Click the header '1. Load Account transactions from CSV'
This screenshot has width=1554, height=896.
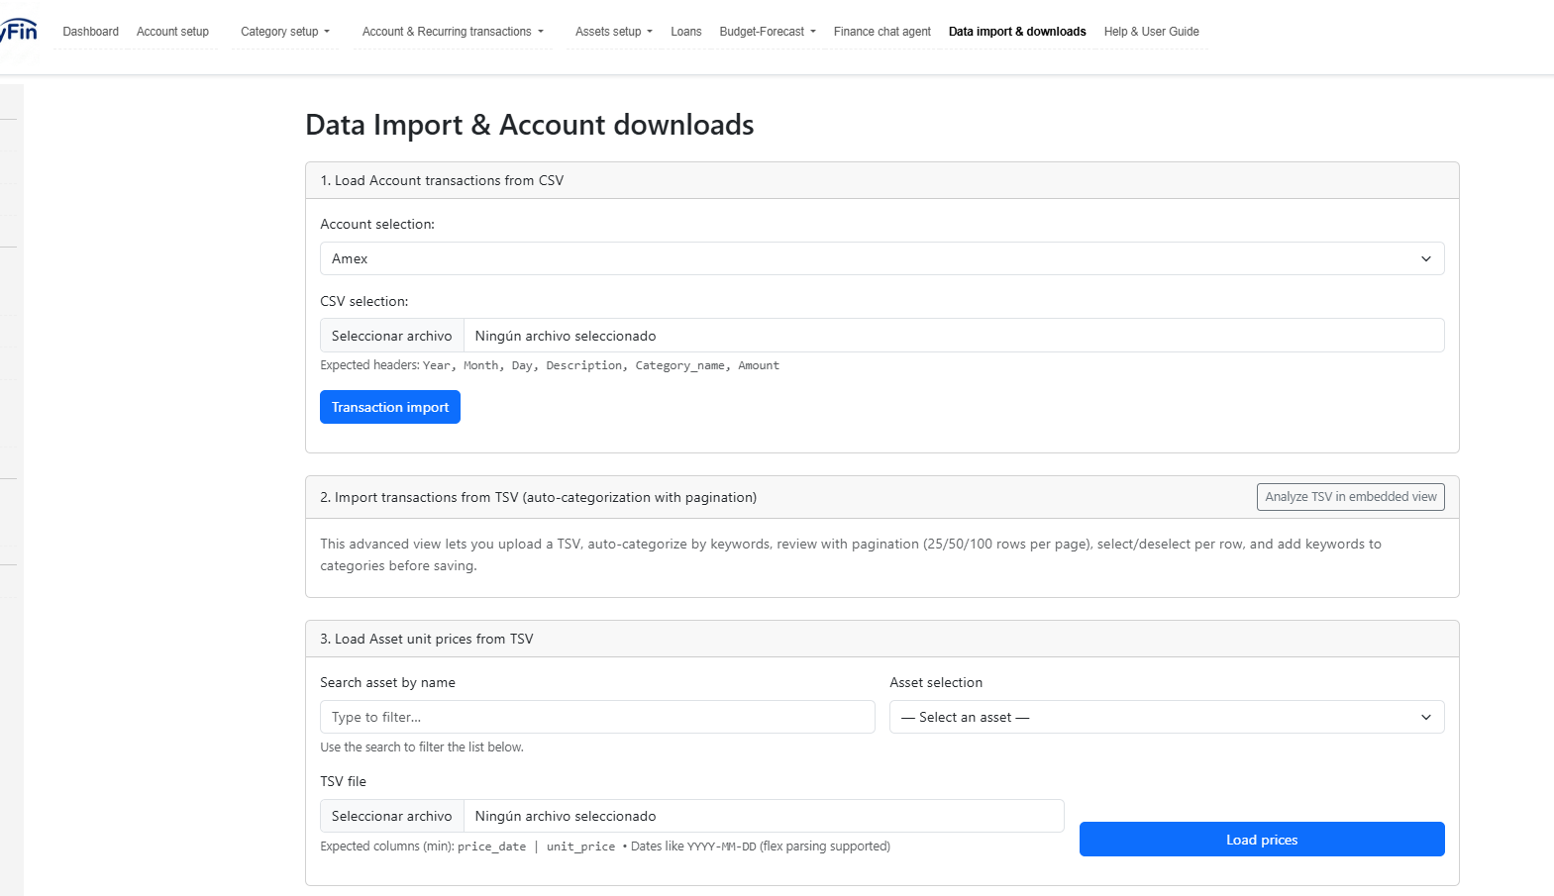point(442,180)
